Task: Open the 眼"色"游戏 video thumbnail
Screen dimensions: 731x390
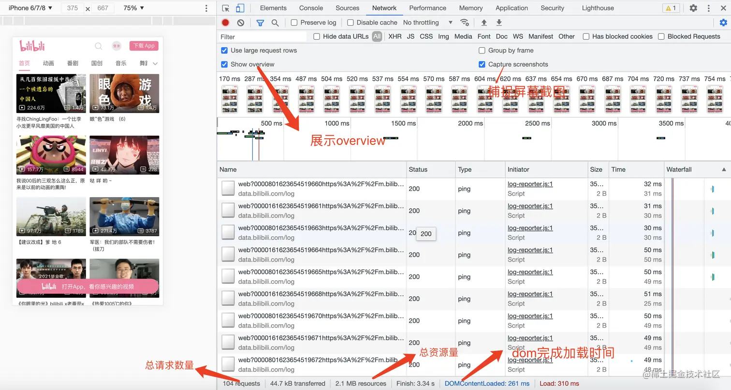Action: point(124,93)
